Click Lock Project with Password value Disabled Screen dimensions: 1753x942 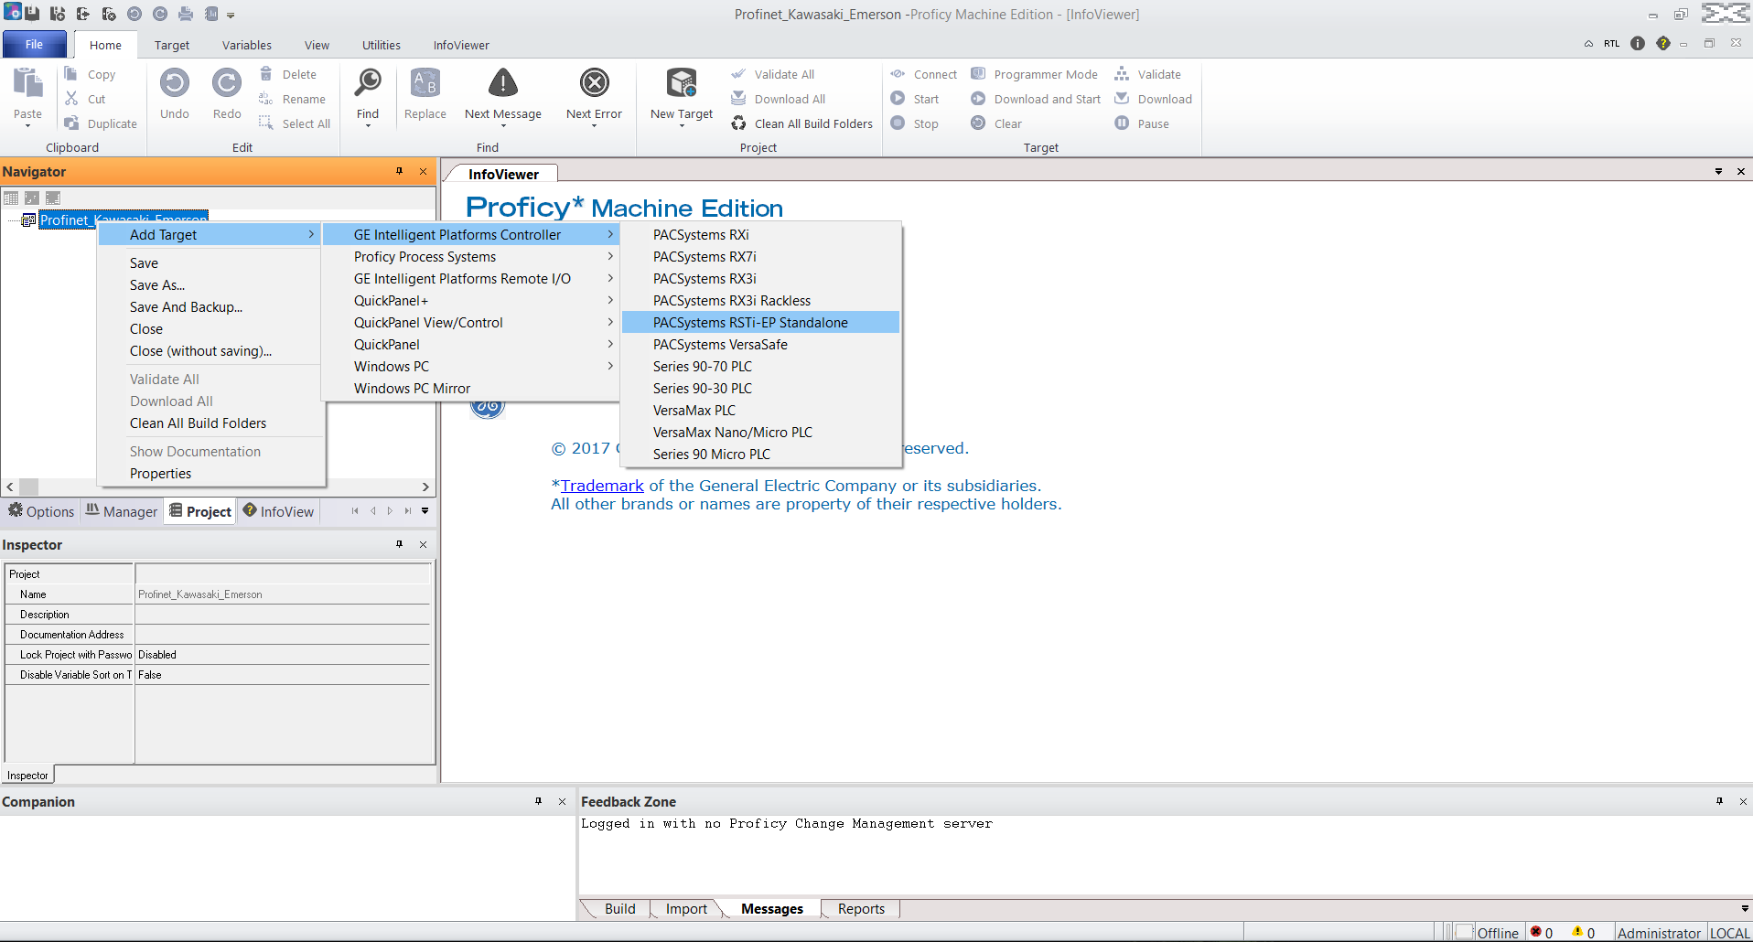click(x=283, y=655)
